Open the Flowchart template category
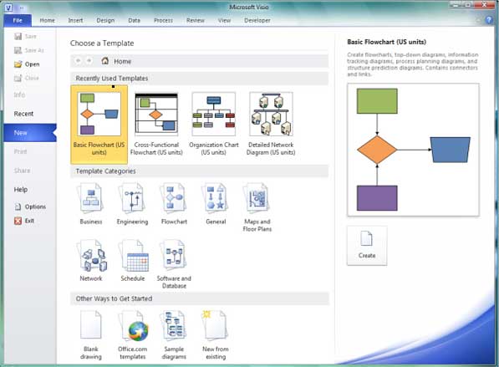499x367 pixels. (x=174, y=204)
